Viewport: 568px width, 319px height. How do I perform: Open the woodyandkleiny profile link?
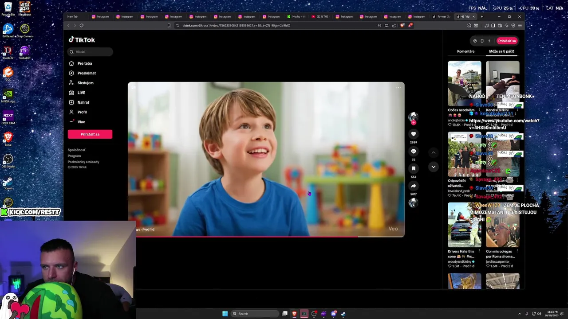(x=459, y=261)
